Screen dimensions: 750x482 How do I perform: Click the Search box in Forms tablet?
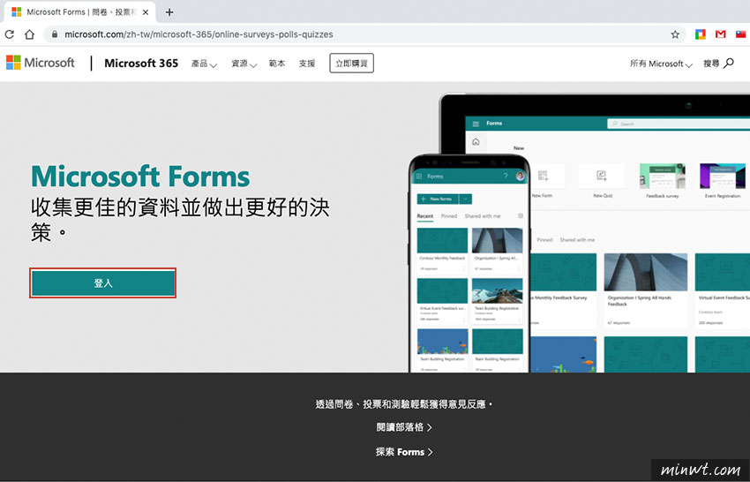679,124
